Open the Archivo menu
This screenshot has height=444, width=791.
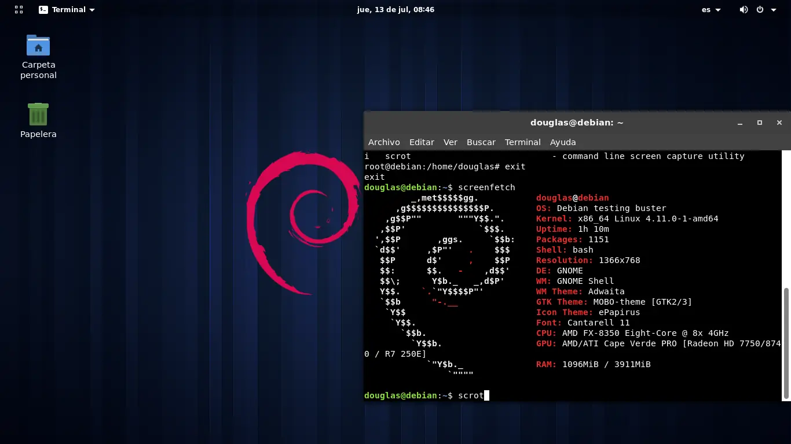[x=384, y=142]
